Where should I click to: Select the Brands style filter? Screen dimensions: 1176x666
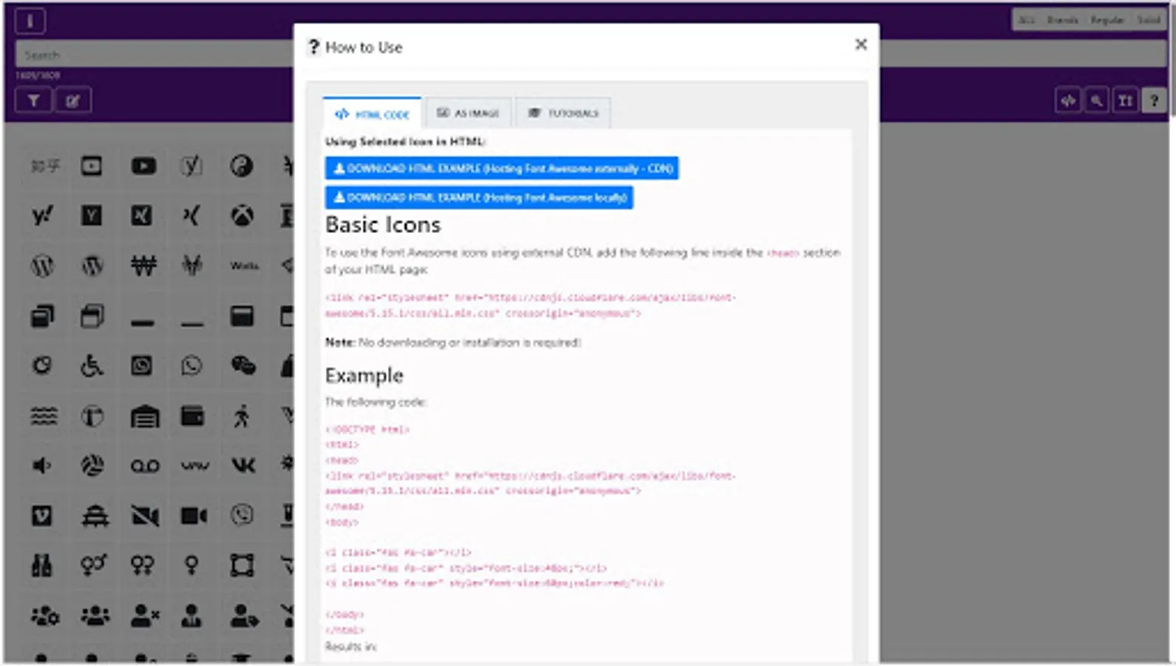[x=1062, y=20]
